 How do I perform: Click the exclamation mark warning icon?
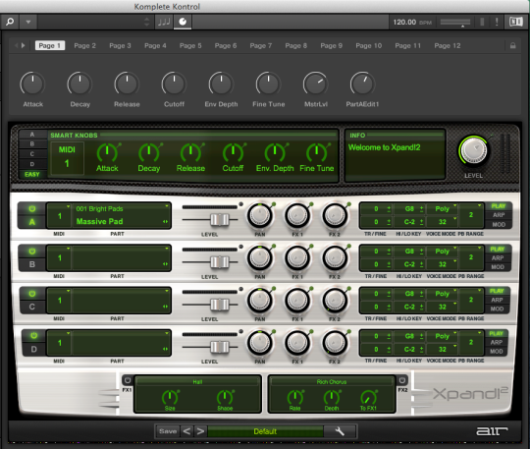click(497, 22)
